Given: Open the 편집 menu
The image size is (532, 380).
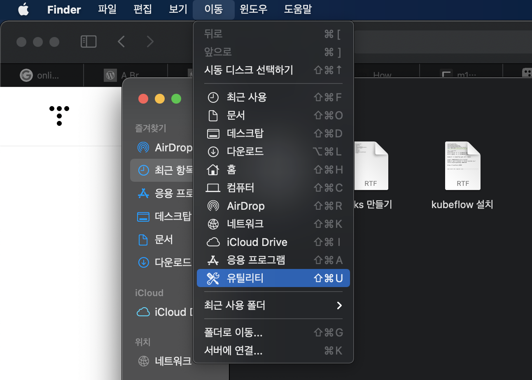Looking at the screenshot, I should tap(143, 9).
